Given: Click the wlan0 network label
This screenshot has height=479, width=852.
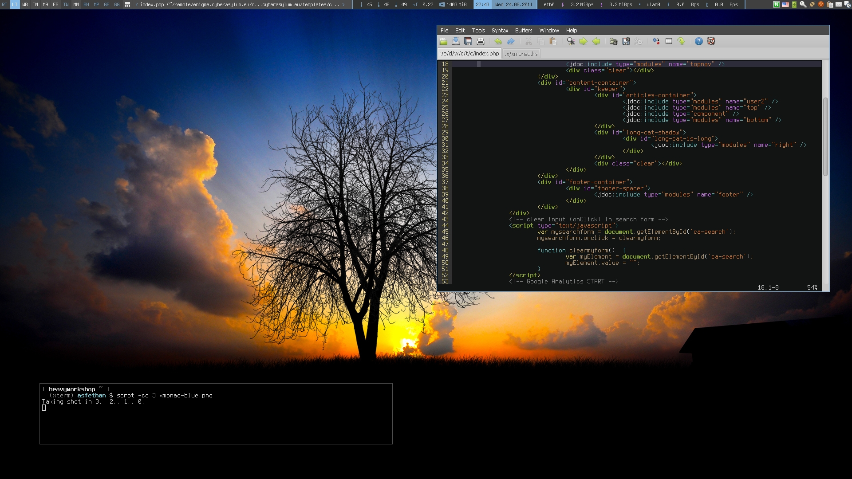Looking at the screenshot, I should point(653,4).
